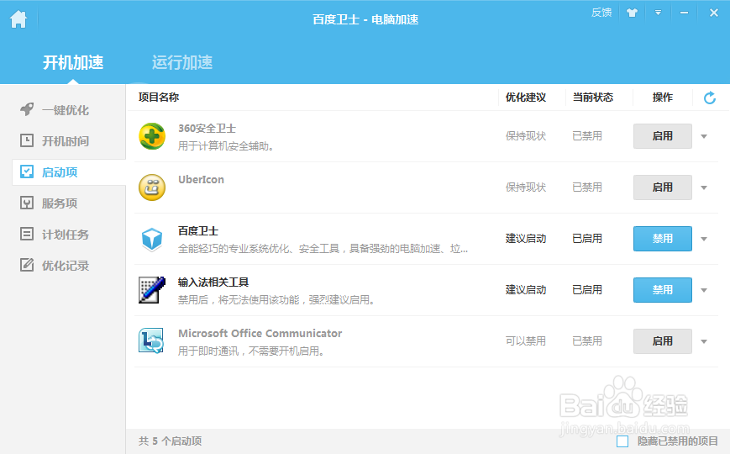The image size is (730, 454).
Task: Expand options arrow for Office Communicator row
Action: click(704, 341)
